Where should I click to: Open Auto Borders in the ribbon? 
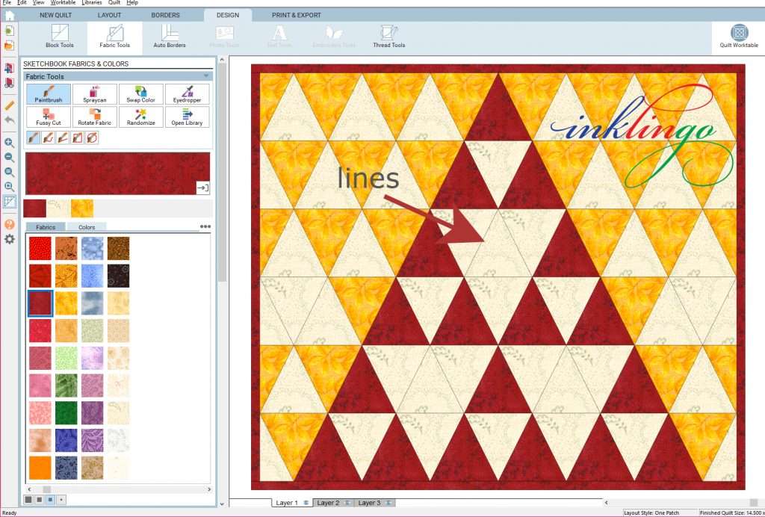(170, 37)
